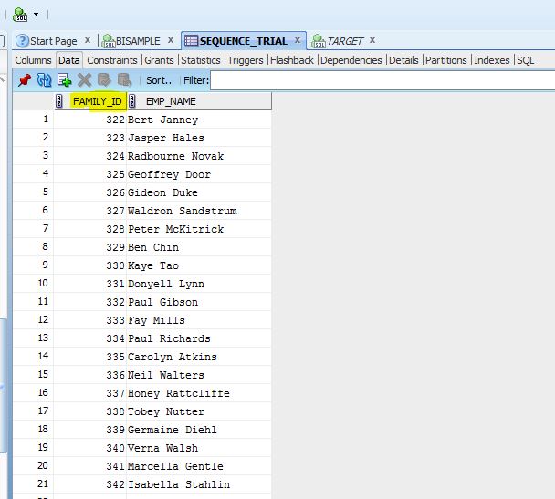Switch to the BISAMPLE worksheet tab
The width and height of the screenshot is (555, 499).
point(138,41)
